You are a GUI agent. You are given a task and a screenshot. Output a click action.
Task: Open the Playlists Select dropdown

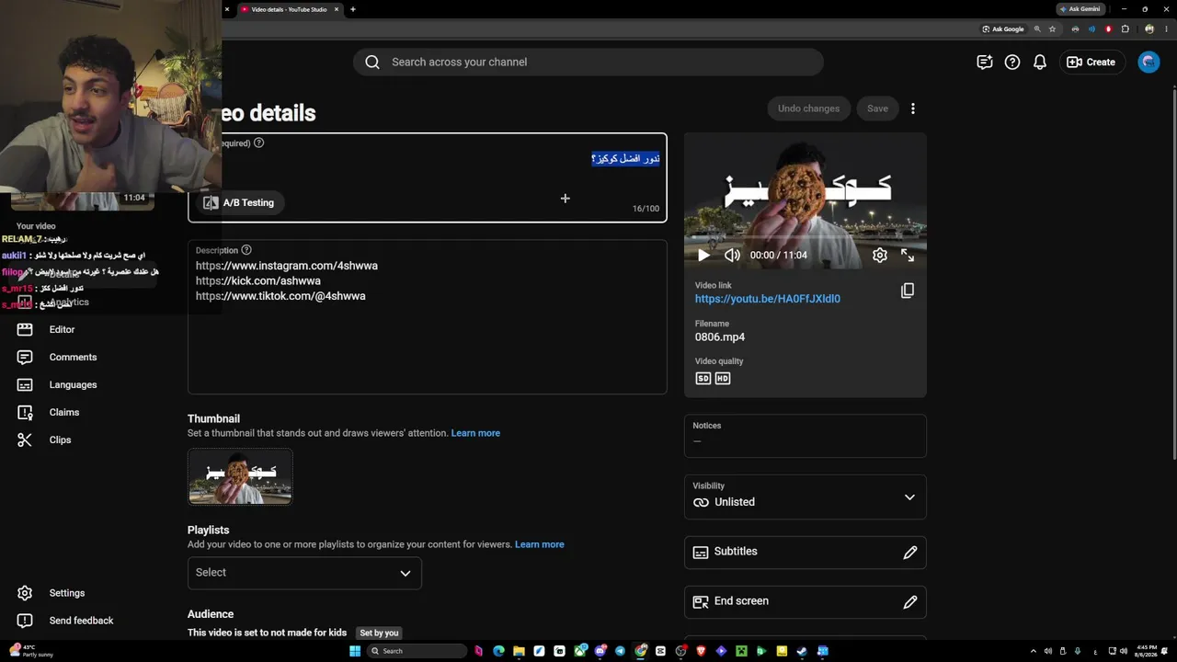(304, 573)
